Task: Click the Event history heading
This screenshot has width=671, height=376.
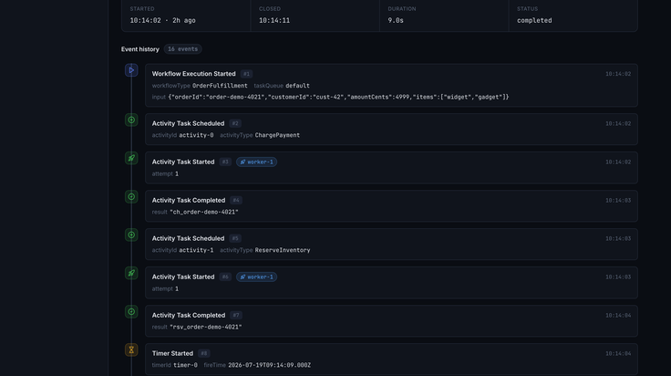Action: point(139,49)
